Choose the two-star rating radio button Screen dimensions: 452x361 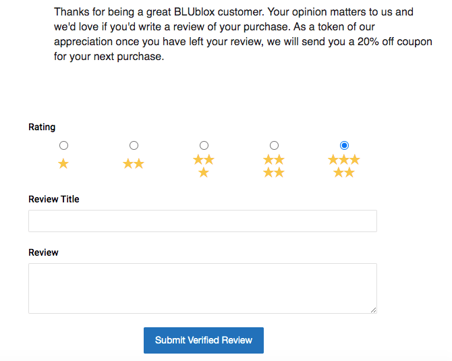click(x=134, y=145)
